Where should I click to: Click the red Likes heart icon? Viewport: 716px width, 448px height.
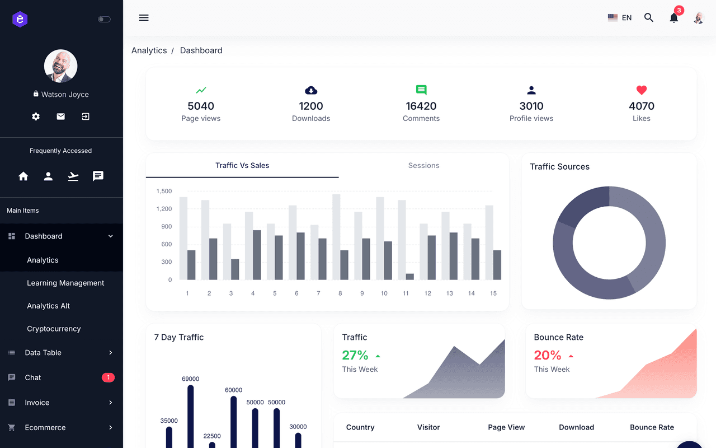coord(642,90)
